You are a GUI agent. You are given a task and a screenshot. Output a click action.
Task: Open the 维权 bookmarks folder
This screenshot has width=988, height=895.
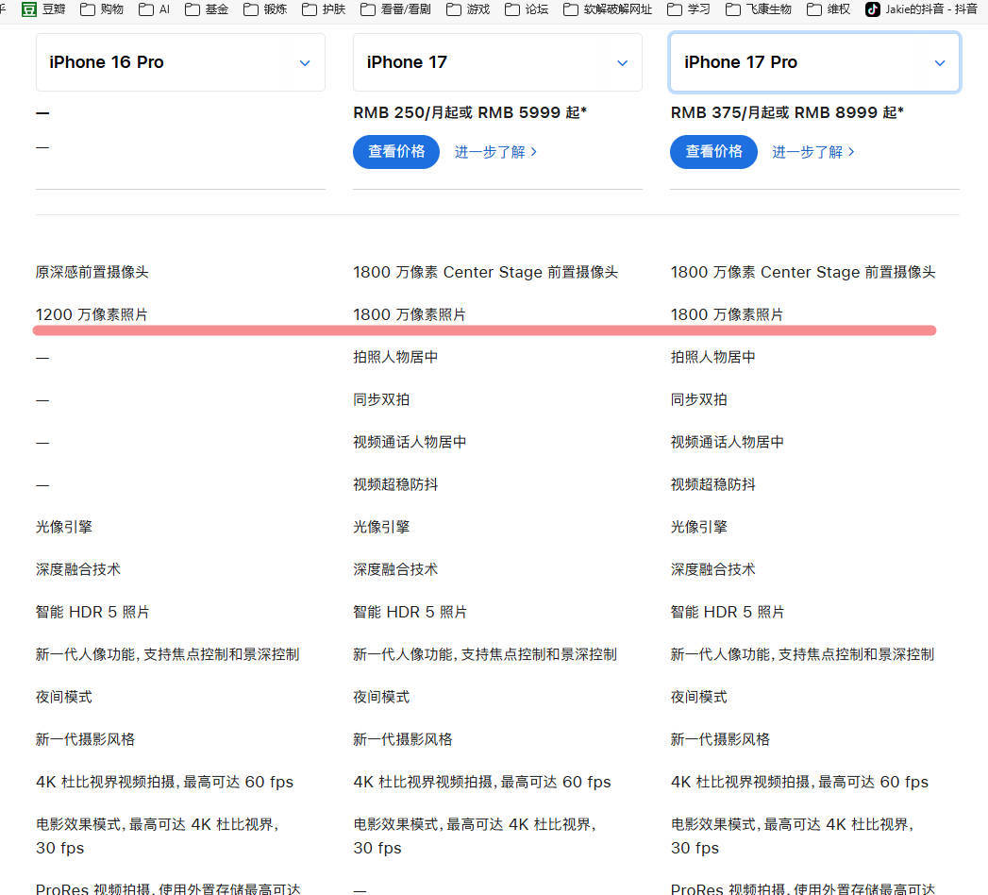coord(829,8)
